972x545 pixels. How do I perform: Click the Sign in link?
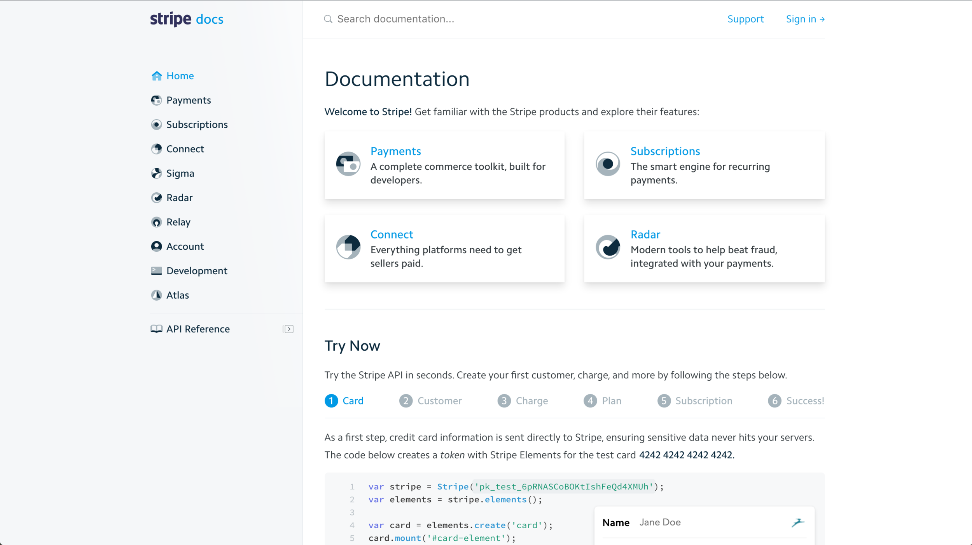coord(805,19)
